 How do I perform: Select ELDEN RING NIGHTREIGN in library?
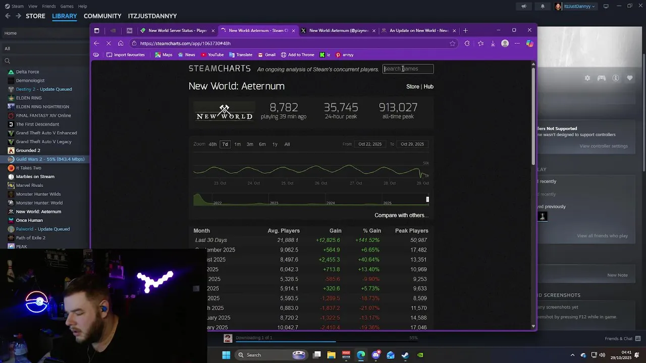point(42,106)
